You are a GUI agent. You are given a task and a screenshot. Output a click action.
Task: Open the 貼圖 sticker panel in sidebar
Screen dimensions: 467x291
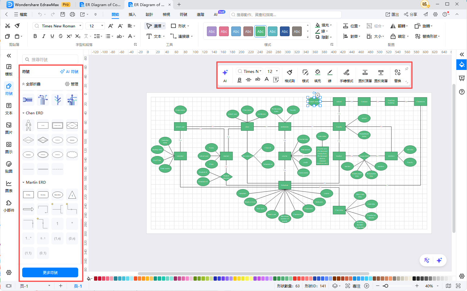9,167
